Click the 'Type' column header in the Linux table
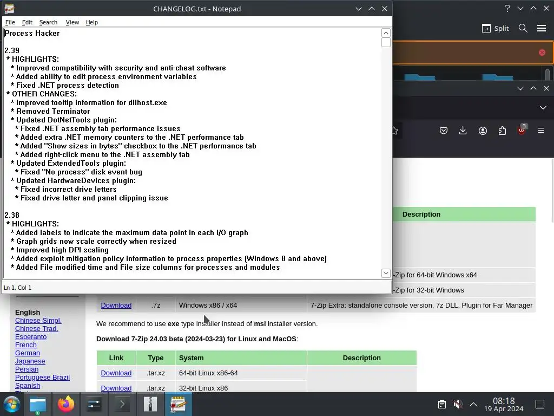Image resolution: width=554 pixels, height=416 pixels. pos(155,358)
